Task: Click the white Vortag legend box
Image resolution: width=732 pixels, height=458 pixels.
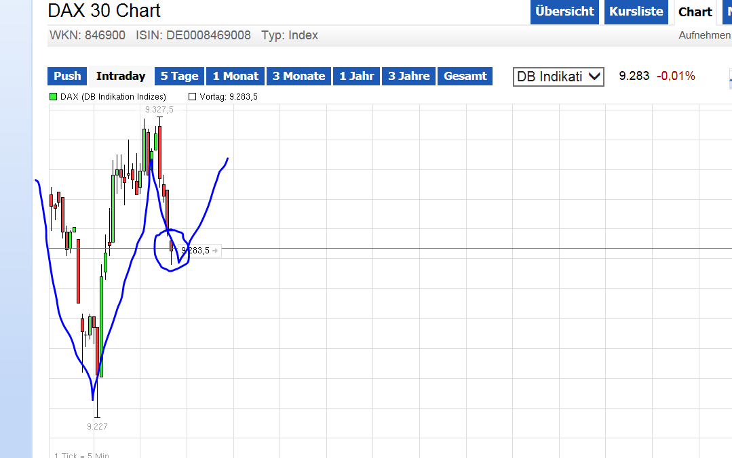Action: 192,96
